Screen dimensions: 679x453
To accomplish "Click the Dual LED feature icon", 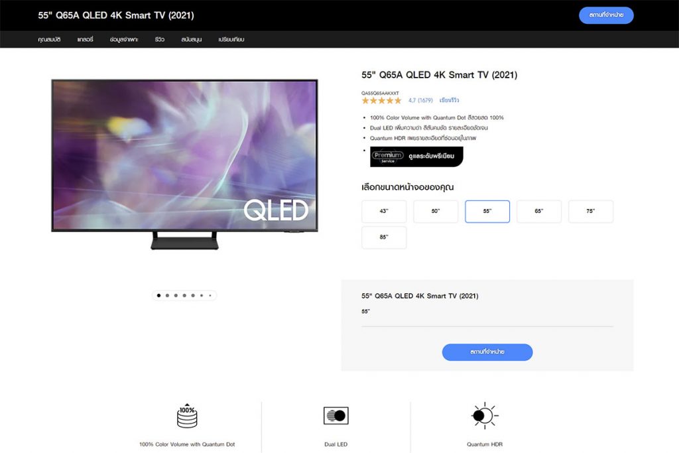I will [336, 416].
